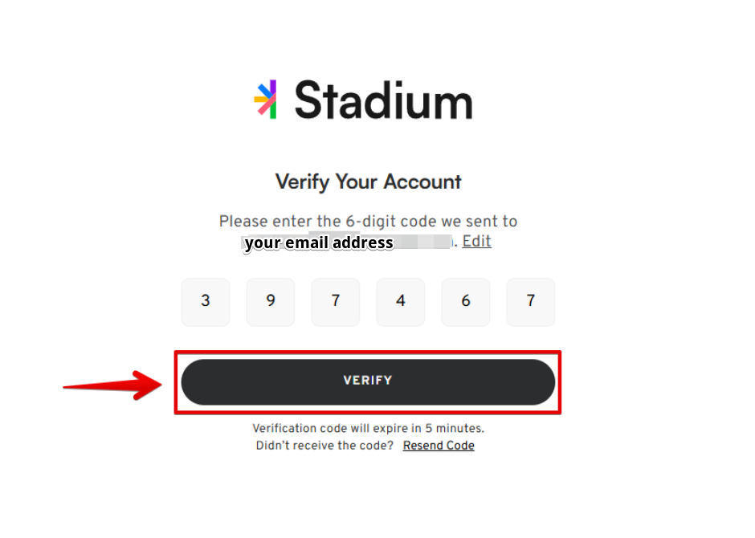Click the "Verify Your Account" heading
The height and width of the screenshot is (538, 755).
(x=368, y=181)
